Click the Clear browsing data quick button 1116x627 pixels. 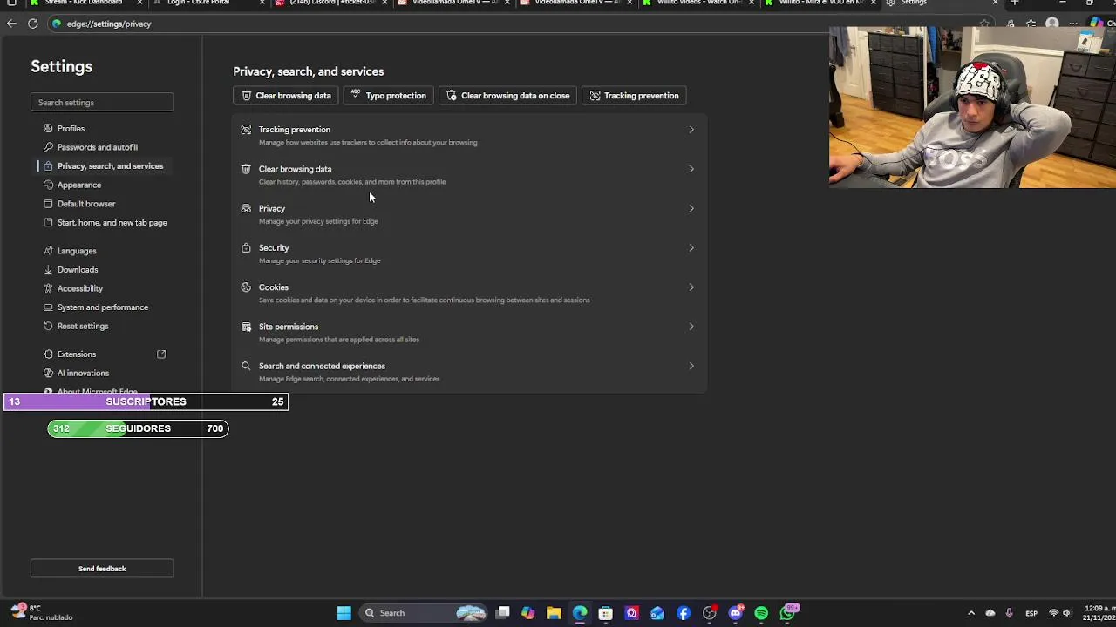pos(287,96)
